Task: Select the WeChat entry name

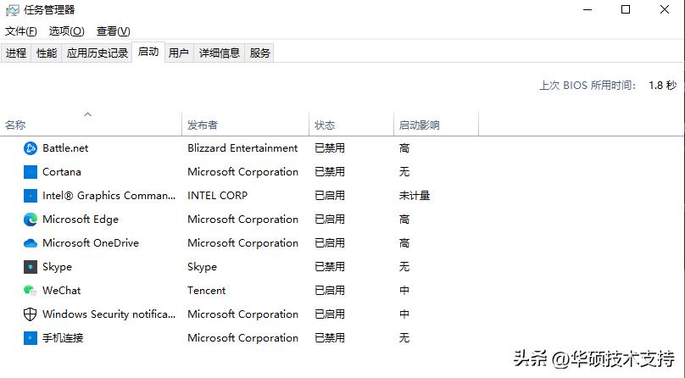Action: pyautogui.click(x=62, y=290)
